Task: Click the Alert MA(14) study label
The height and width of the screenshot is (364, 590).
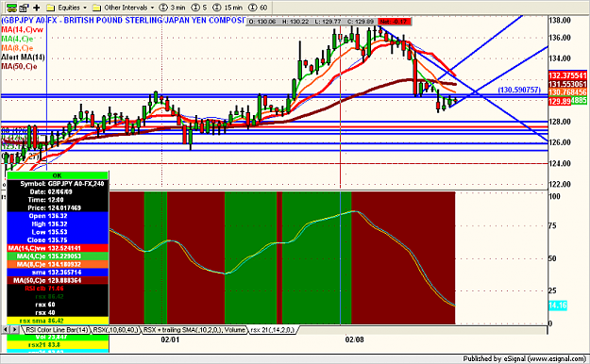Action: point(23,58)
